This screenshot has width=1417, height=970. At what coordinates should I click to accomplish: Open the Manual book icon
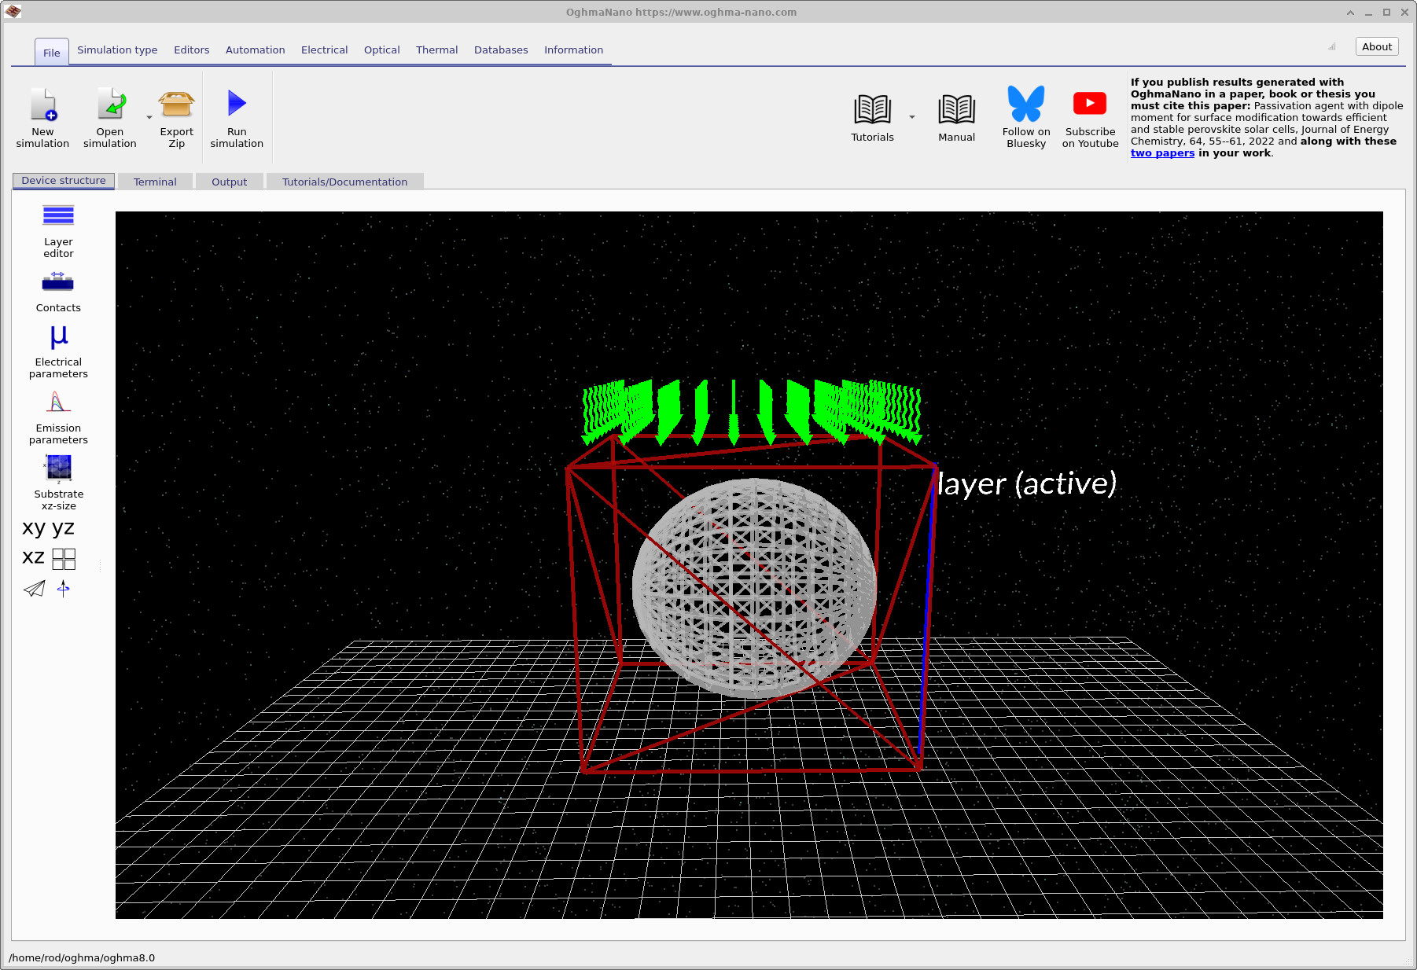[956, 109]
